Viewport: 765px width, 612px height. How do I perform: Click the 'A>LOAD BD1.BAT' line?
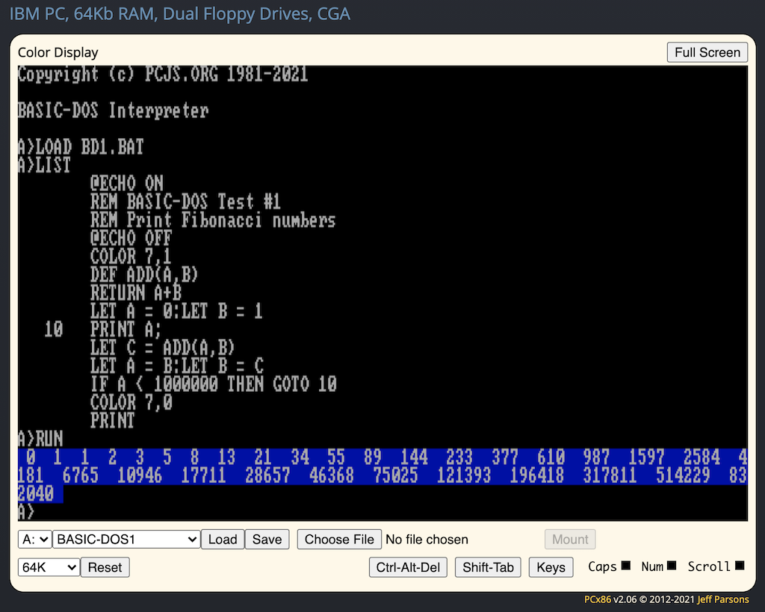click(x=81, y=147)
